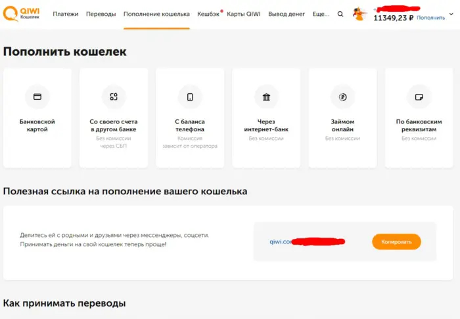This screenshot has width=460, height=319.
Task: Expand the Еще... menu
Action: (x=321, y=14)
